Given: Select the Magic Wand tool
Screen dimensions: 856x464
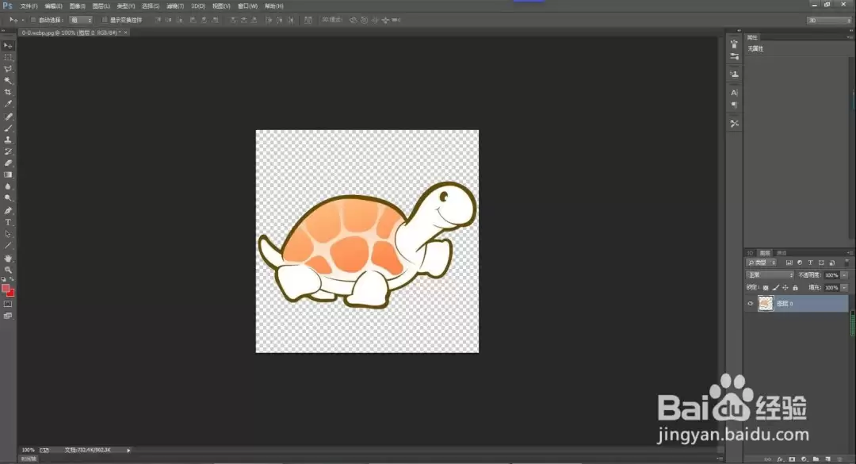Looking at the screenshot, I should tap(8, 81).
